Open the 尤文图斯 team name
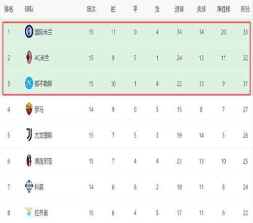The height and width of the screenshot is (223, 253). (44, 135)
